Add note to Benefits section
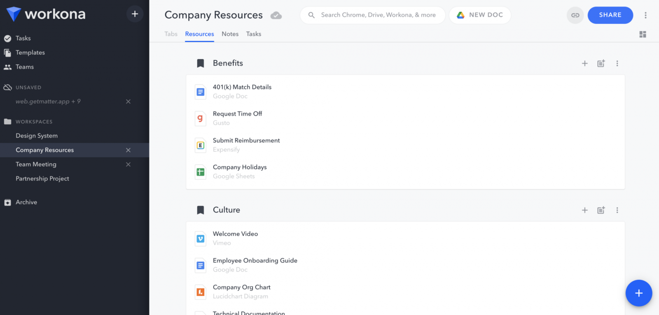The height and width of the screenshot is (315, 659). (601, 63)
